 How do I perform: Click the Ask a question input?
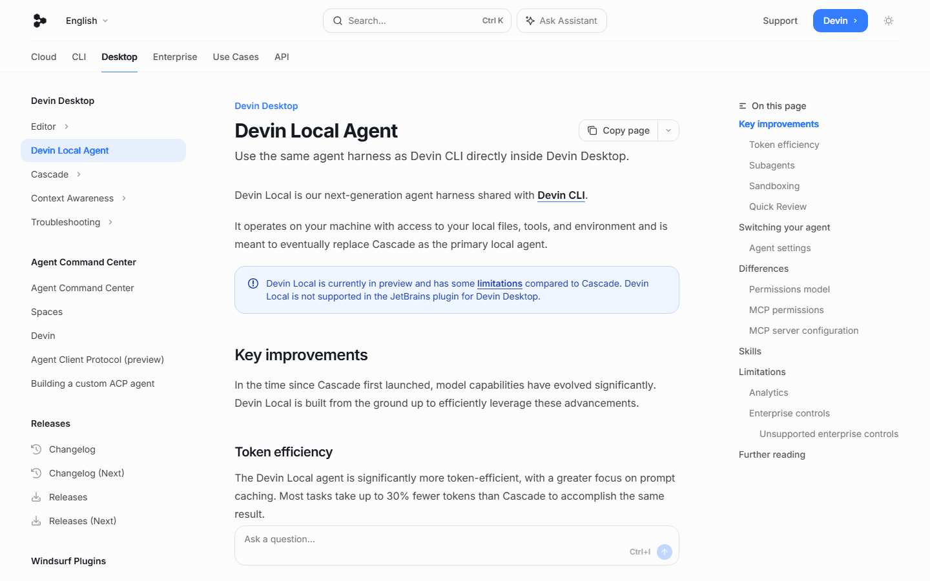pyautogui.click(x=457, y=545)
